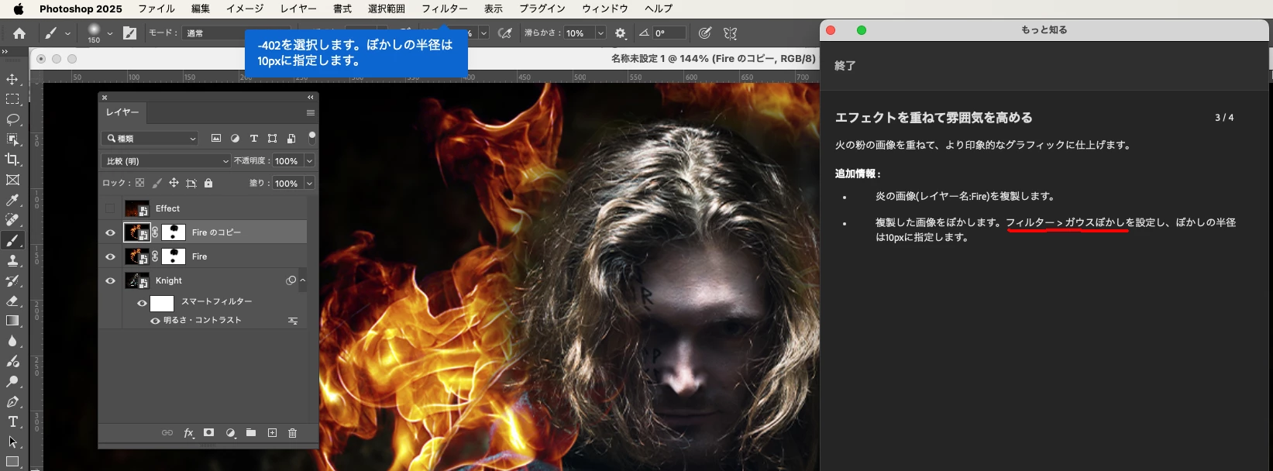Toggle lock transparent pixels
The height and width of the screenshot is (471, 1273).
coord(139,184)
